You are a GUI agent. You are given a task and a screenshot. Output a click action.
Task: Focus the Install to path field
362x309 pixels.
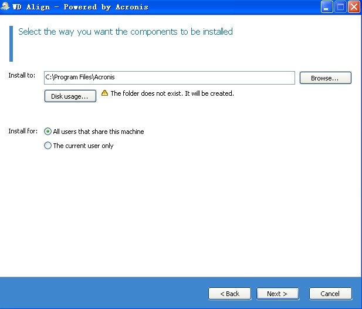(169, 78)
